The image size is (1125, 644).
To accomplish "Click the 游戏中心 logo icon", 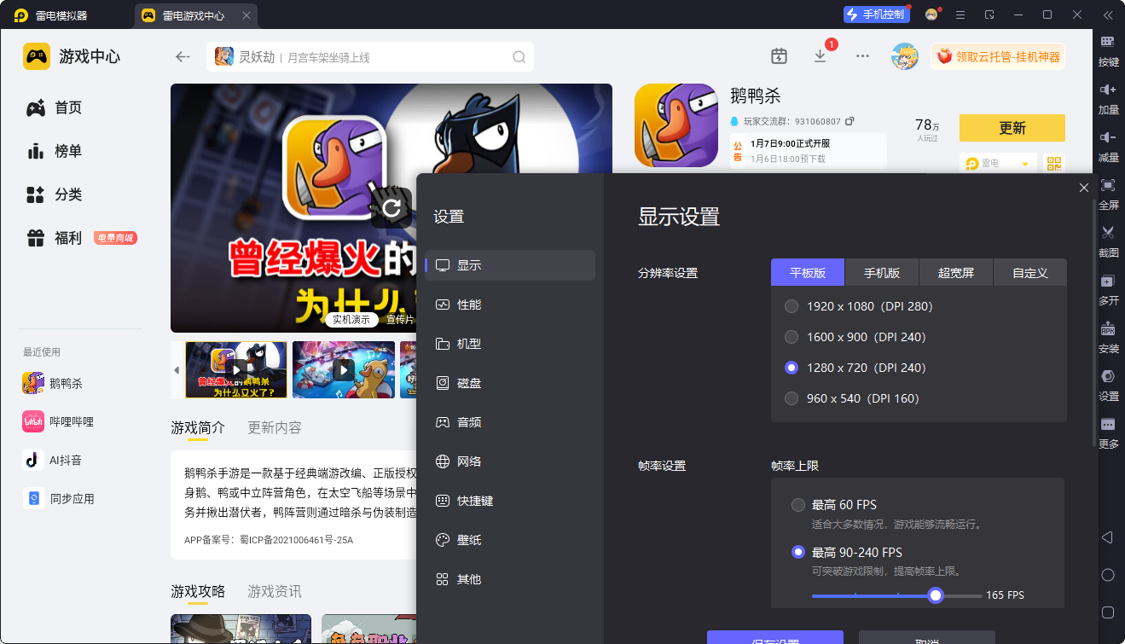I will pos(37,56).
